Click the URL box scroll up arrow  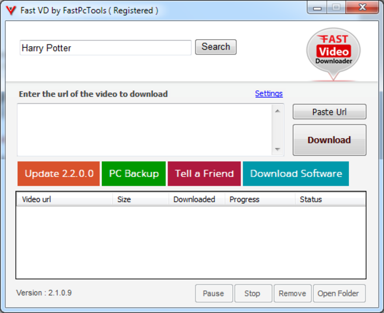pos(277,111)
